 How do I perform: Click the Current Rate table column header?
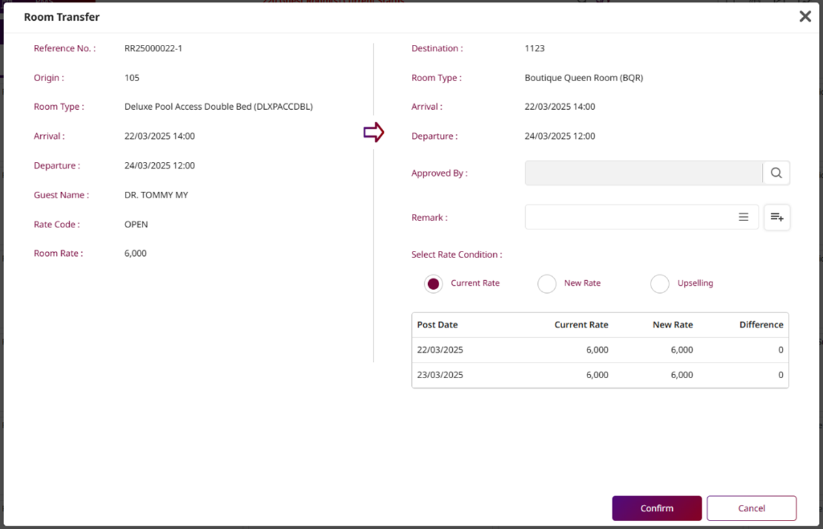[581, 325]
